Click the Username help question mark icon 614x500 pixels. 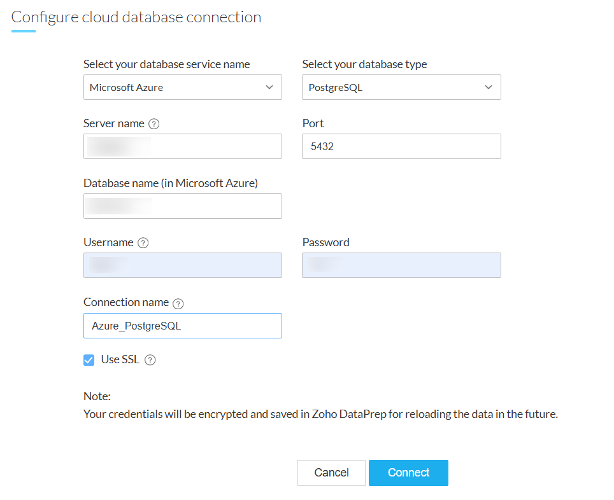(x=143, y=243)
